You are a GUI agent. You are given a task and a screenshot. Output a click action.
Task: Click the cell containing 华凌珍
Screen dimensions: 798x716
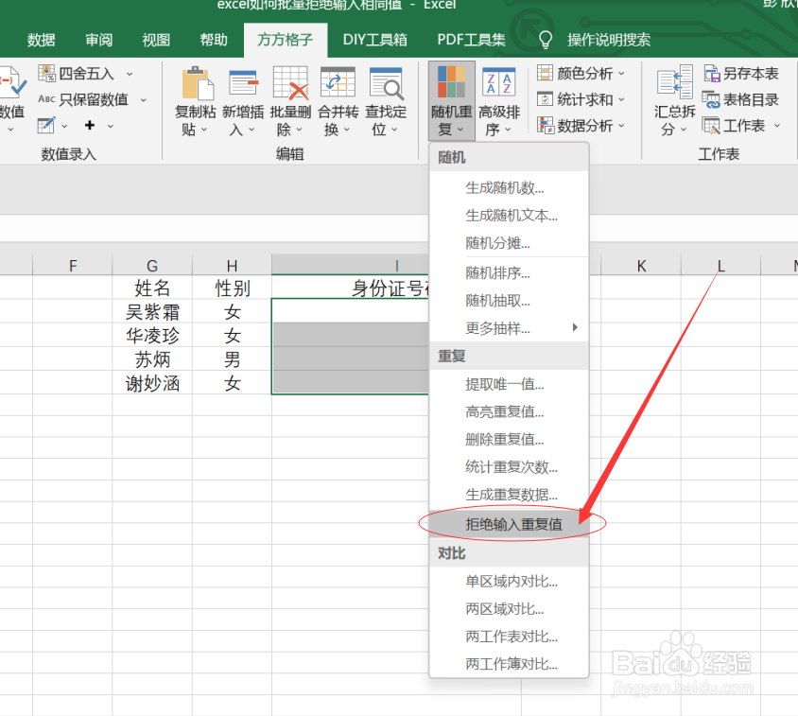(x=152, y=335)
